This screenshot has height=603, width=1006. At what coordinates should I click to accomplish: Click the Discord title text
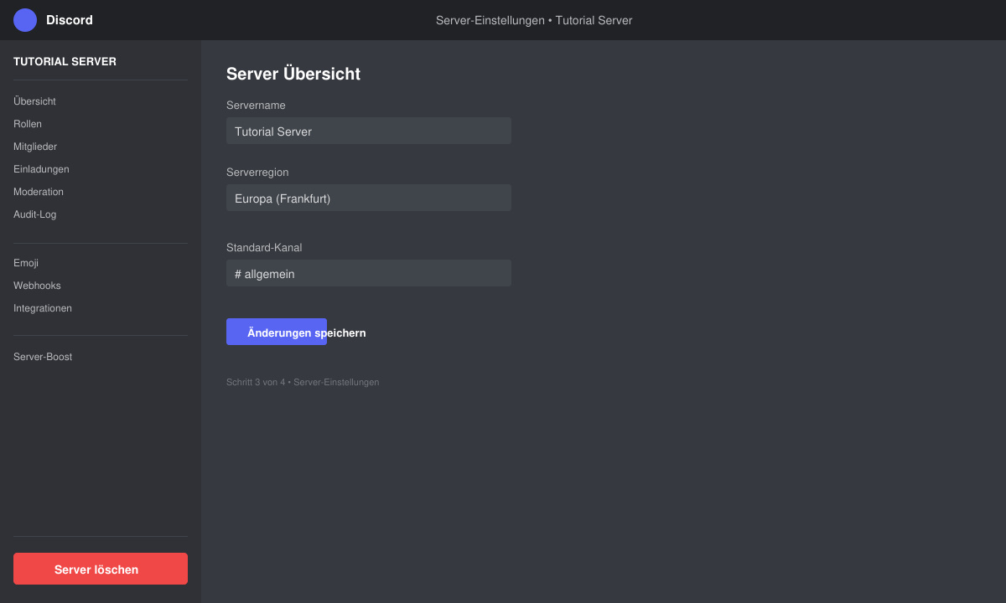pyautogui.click(x=70, y=20)
